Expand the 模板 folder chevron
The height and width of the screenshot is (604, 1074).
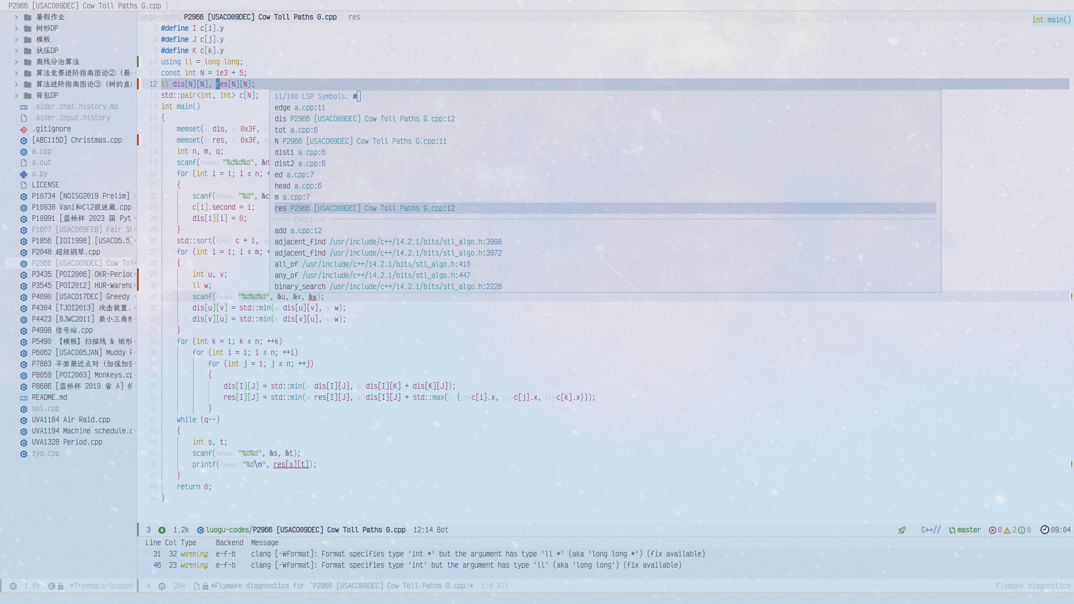click(16, 40)
